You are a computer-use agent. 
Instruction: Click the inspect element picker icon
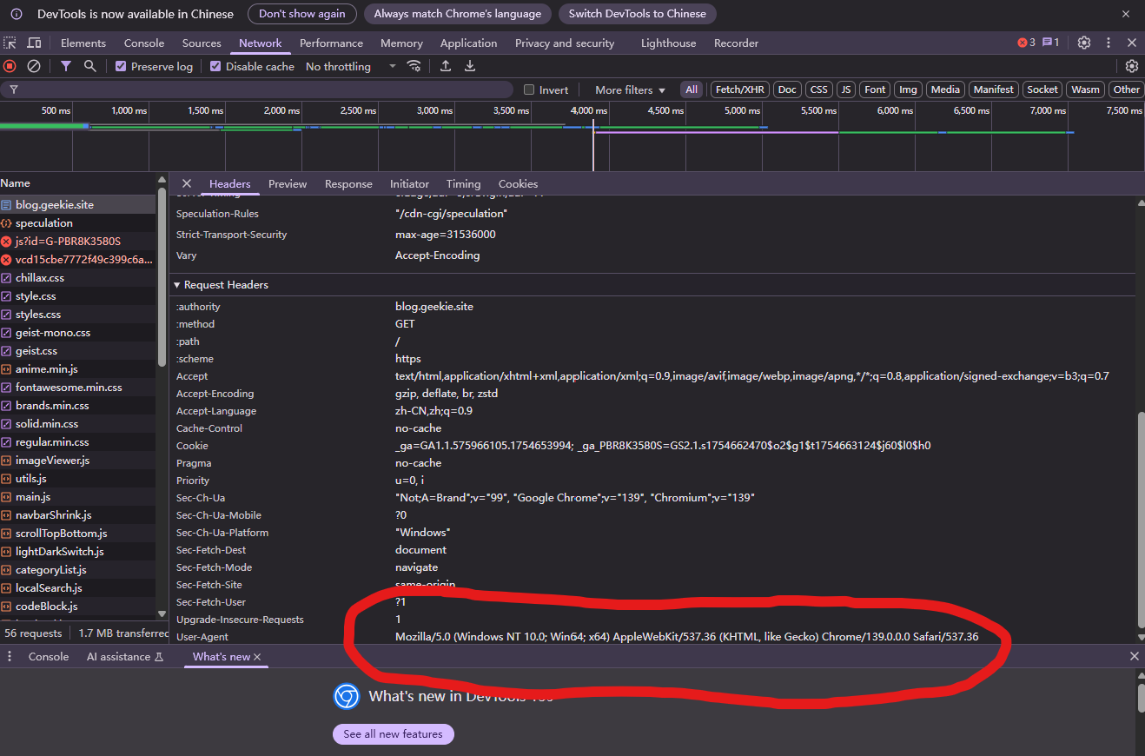point(10,43)
